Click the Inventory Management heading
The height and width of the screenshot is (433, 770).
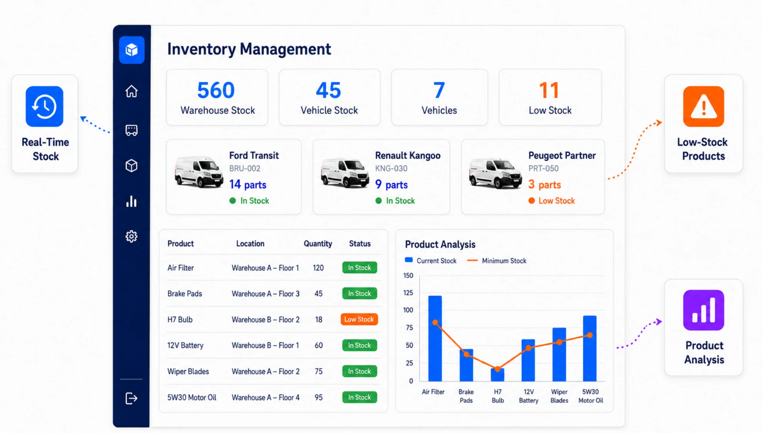tap(249, 49)
